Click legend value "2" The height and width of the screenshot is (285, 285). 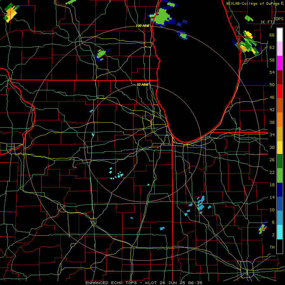tap(273, 235)
